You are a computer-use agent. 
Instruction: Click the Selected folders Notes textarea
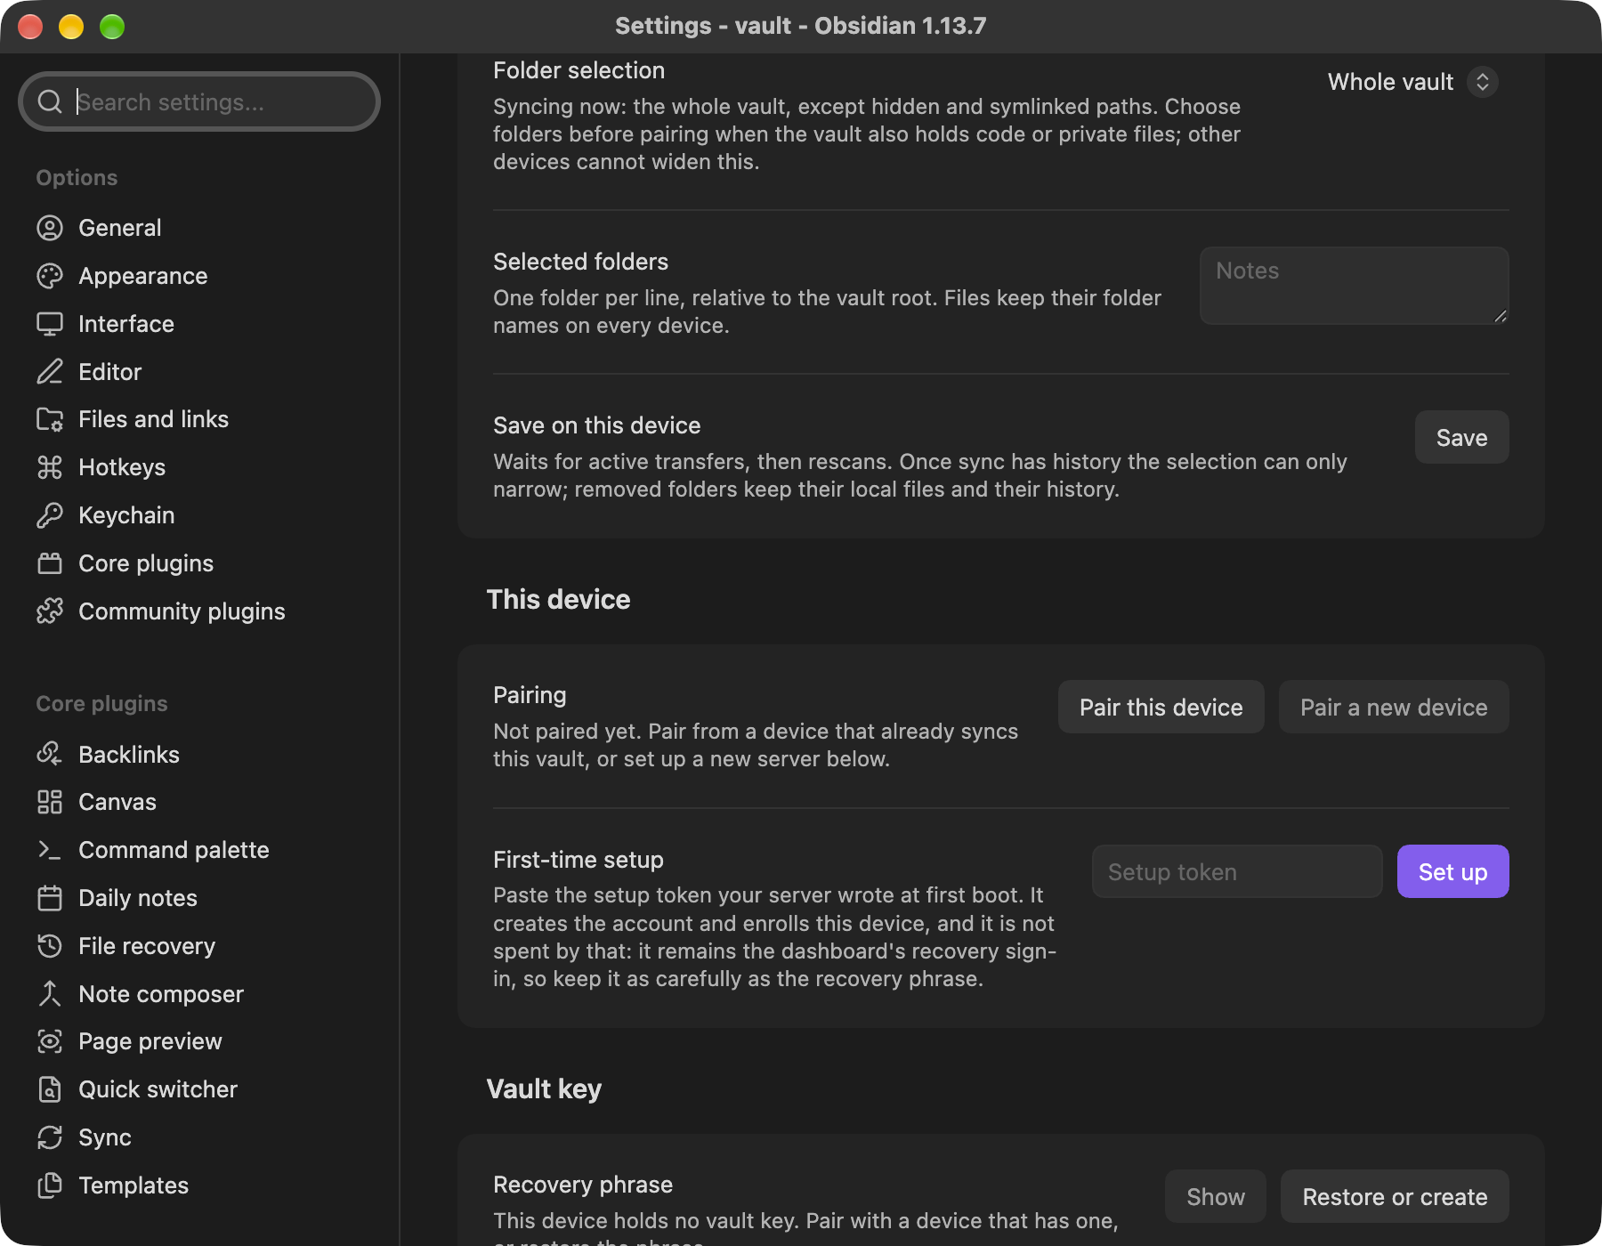coord(1354,286)
